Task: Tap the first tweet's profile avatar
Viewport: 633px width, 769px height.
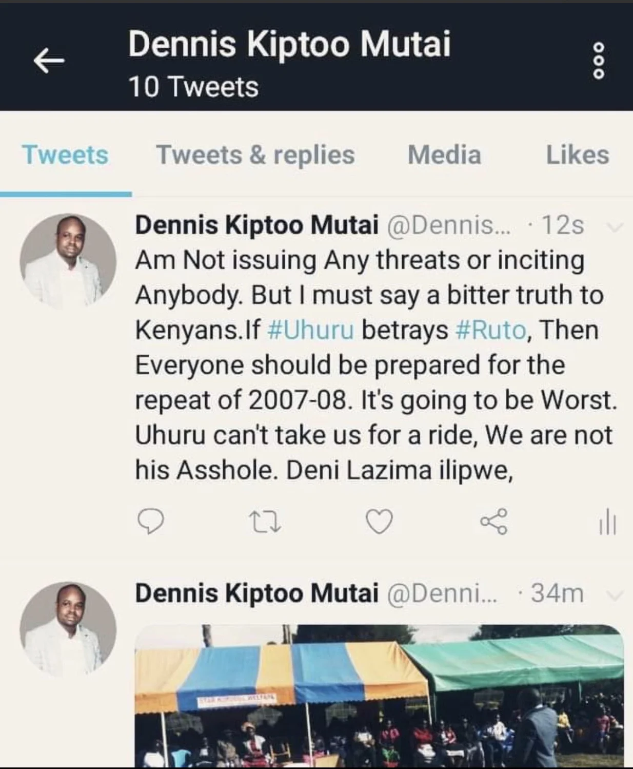Action: tap(68, 261)
